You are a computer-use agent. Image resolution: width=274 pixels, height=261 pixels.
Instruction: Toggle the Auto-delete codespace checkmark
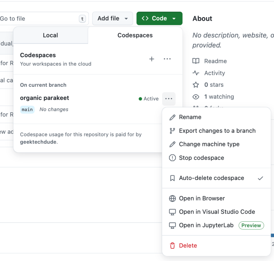[x=260, y=178]
